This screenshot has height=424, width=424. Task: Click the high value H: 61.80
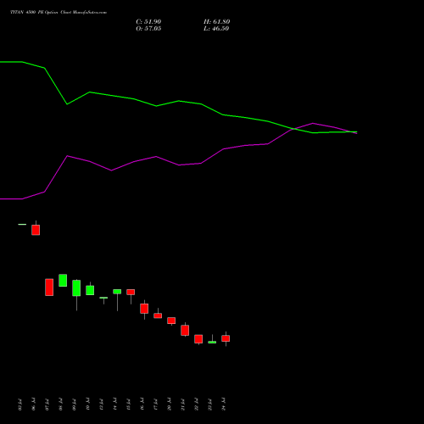point(216,22)
